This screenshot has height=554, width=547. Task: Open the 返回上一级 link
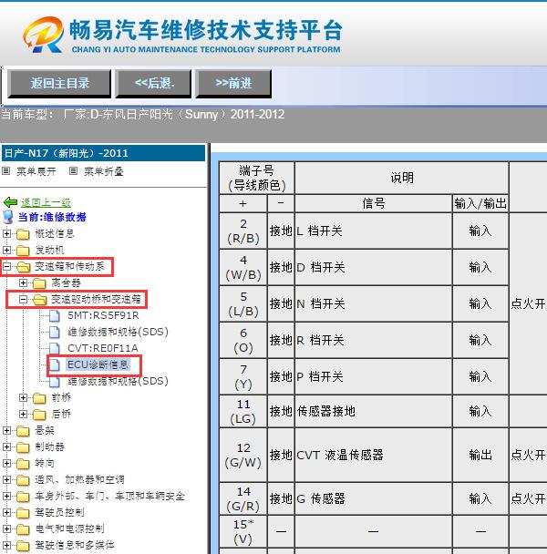click(x=46, y=202)
